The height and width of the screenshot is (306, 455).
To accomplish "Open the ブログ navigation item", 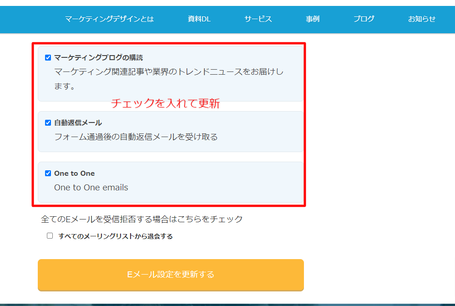I will [364, 19].
